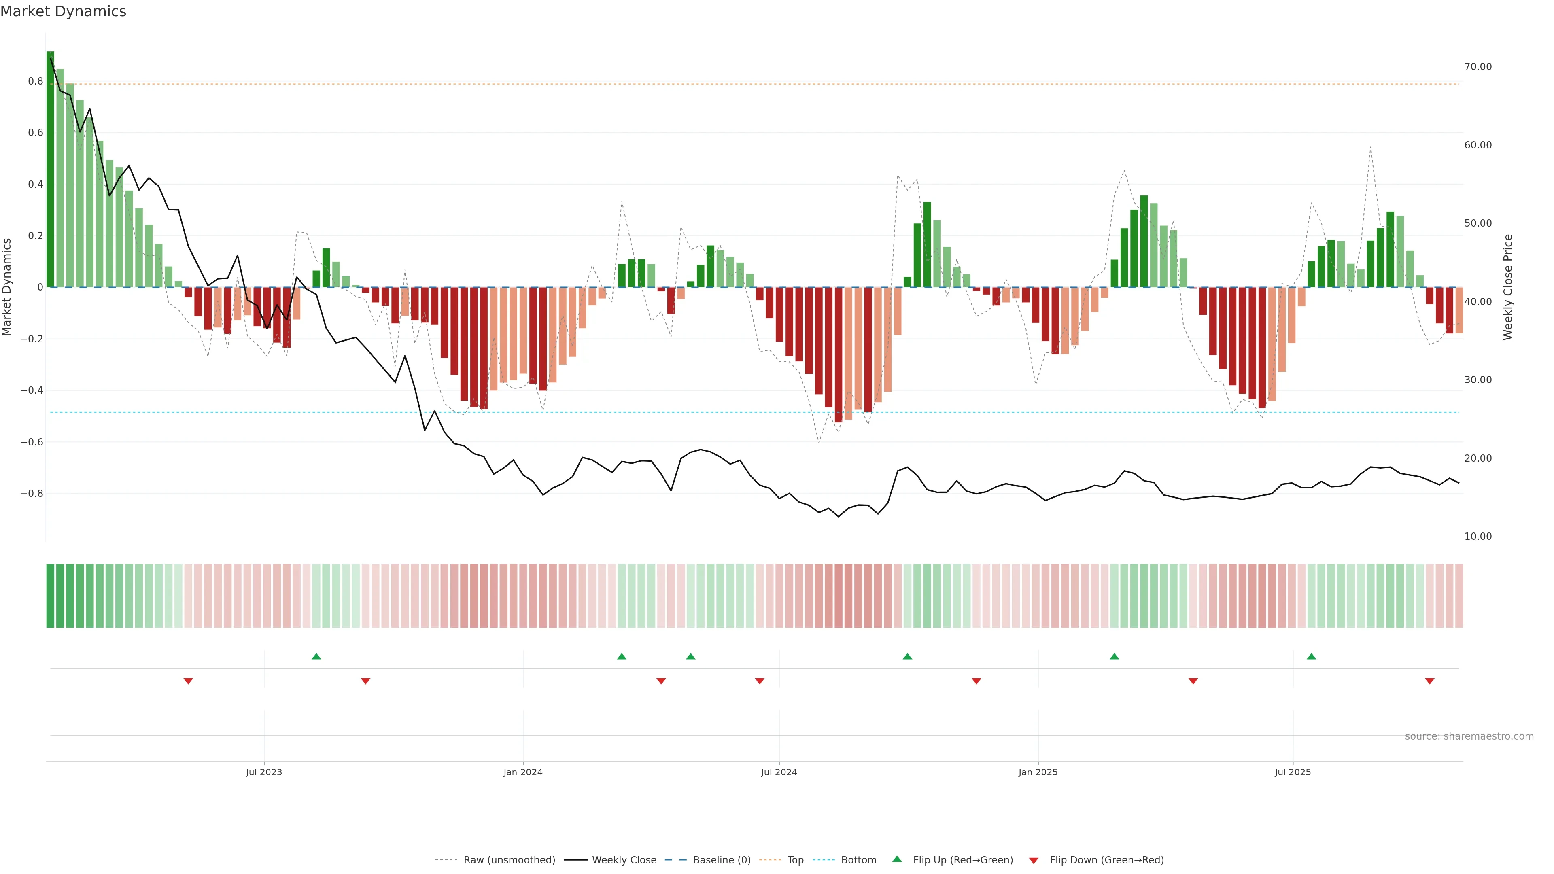Click the Jul 2024 x-axis label
This screenshot has height=874, width=1554.
[779, 772]
